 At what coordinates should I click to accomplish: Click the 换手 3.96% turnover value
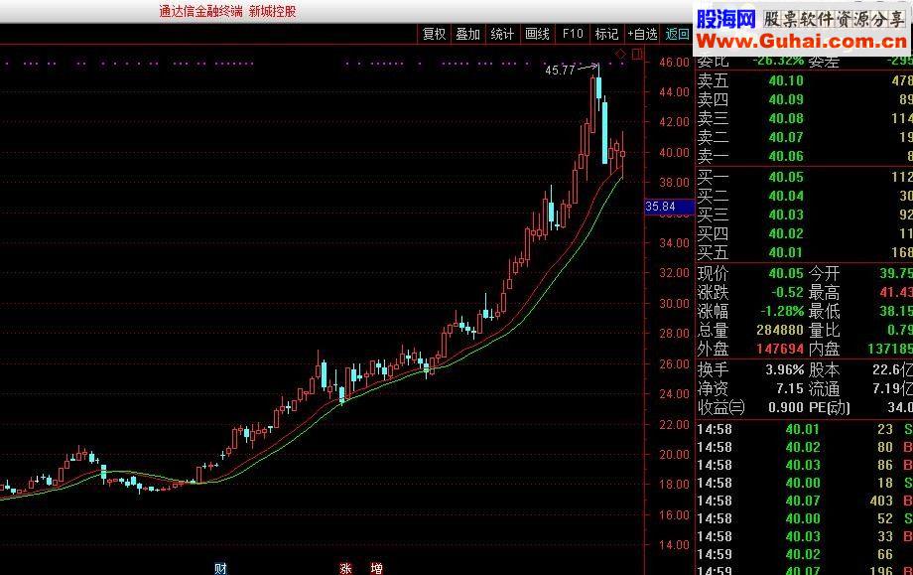(x=785, y=370)
